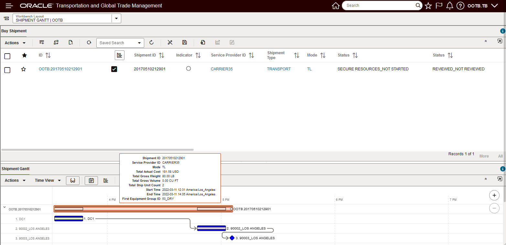Image resolution: width=506 pixels, height=245 pixels.
Task: Click the Buy Shipment horizontal scrollbar
Action: [x=97, y=150]
